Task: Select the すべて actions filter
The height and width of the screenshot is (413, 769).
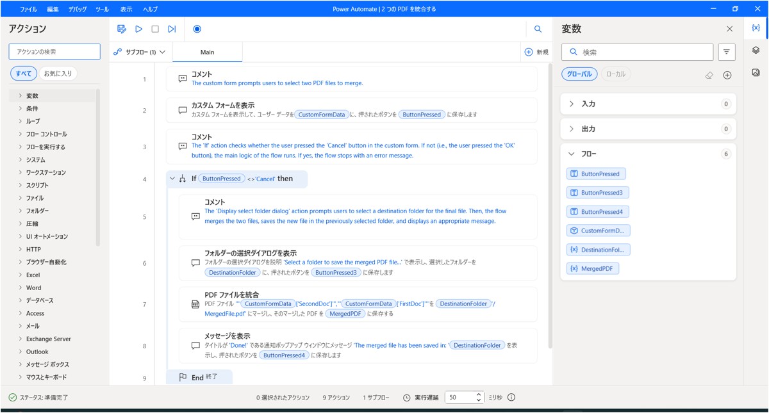Action: pyautogui.click(x=23, y=74)
